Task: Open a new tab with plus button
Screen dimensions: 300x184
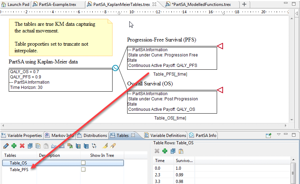Action: 244,5
